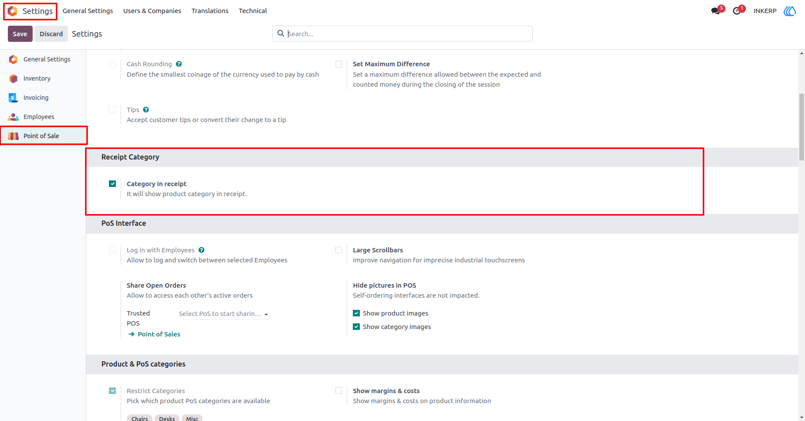The height and width of the screenshot is (421, 805).
Task: Click the vertical scrollbar thumb
Action: (x=802, y=127)
